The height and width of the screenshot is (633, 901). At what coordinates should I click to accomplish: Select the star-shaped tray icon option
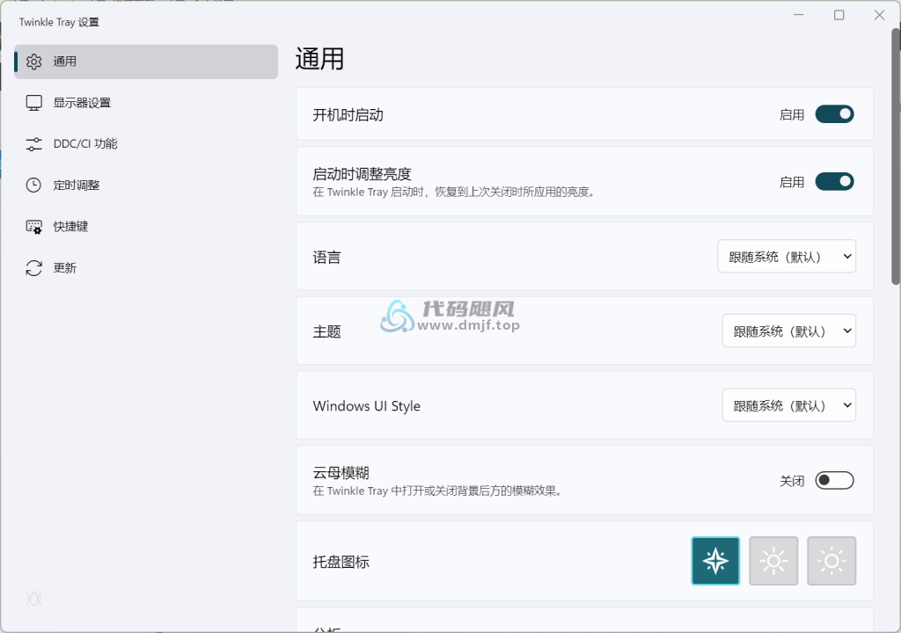point(715,561)
